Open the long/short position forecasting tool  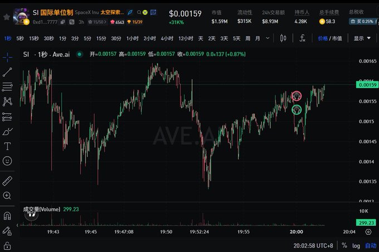7,117
